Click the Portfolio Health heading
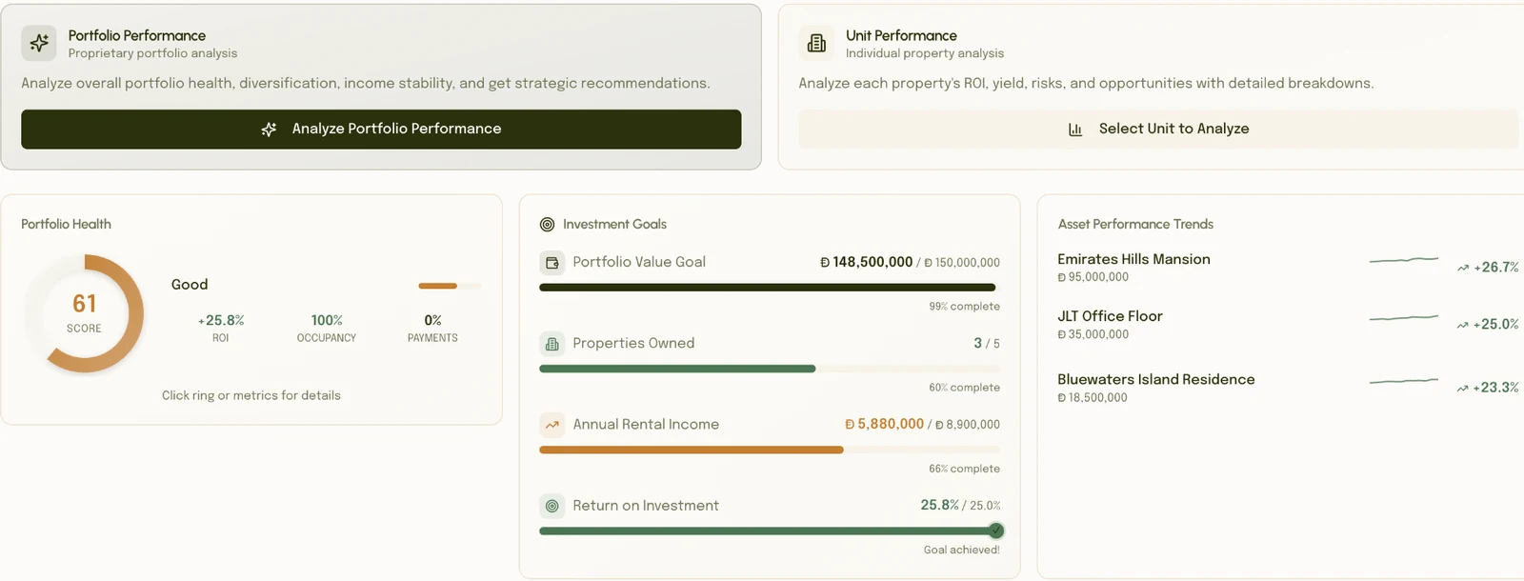1524x581 pixels. 66,224
